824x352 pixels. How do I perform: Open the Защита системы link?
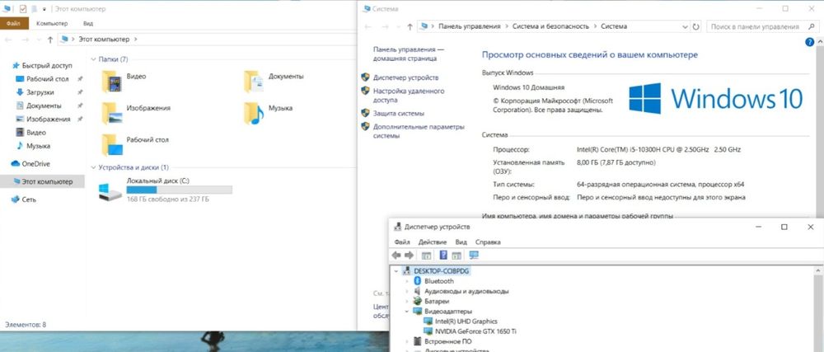click(x=398, y=113)
